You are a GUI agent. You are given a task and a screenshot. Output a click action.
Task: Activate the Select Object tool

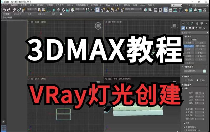click(39, 10)
